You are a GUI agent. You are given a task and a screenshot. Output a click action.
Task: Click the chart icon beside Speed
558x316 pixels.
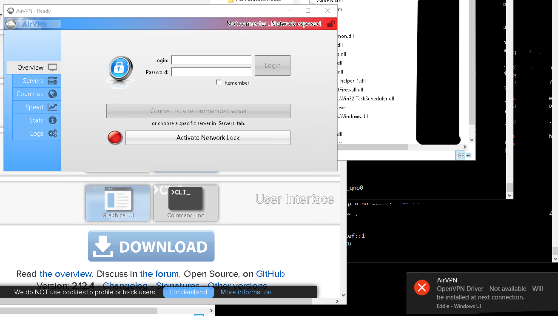pos(52,107)
